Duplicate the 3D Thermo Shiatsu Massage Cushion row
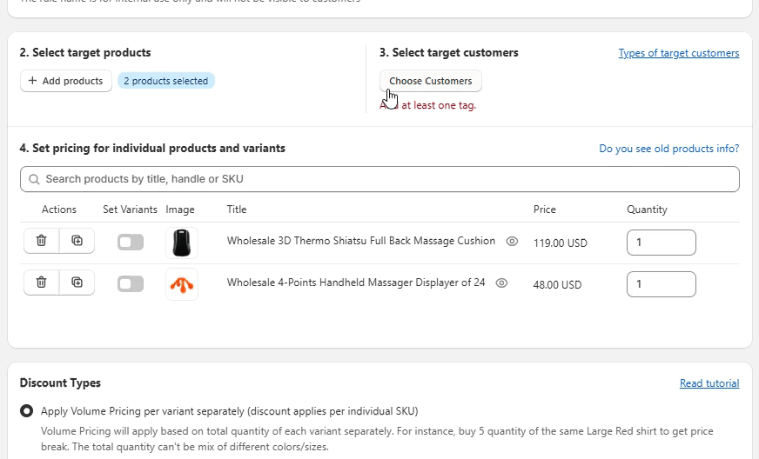This screenshot has height=459, width=759. 77,241
